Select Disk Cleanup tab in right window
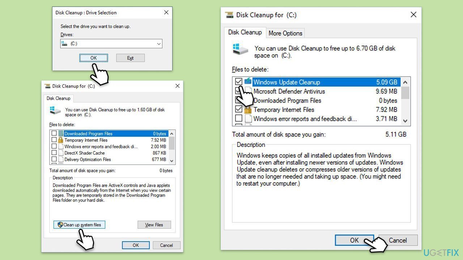463x260 pixels. [x=245, y=32]
